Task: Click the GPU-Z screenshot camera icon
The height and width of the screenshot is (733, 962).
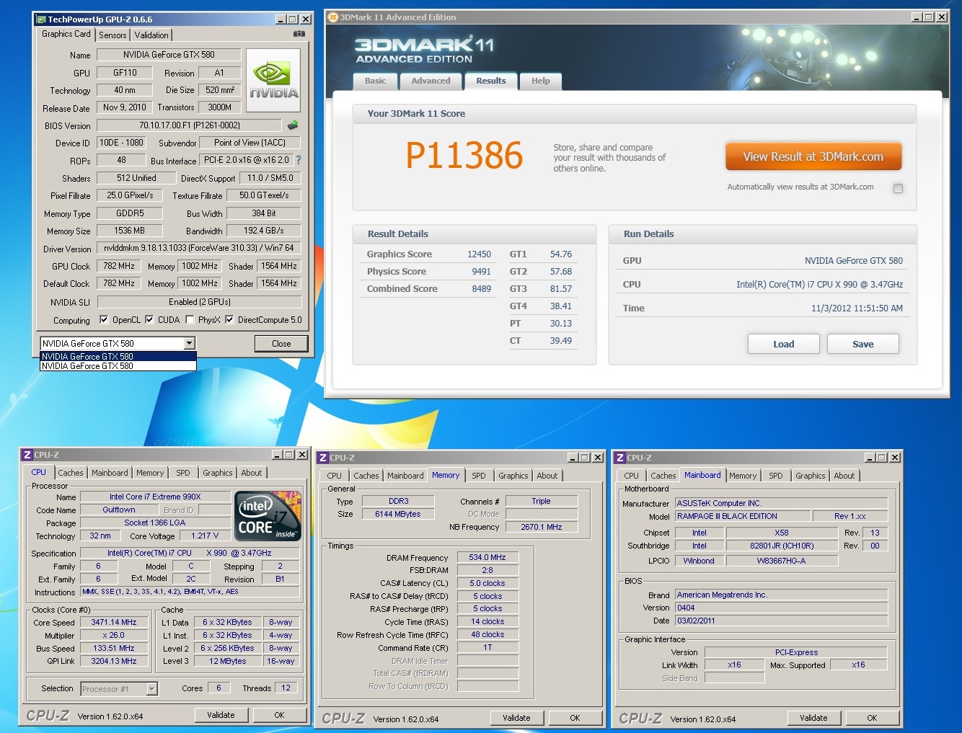Action: [299, 34]
